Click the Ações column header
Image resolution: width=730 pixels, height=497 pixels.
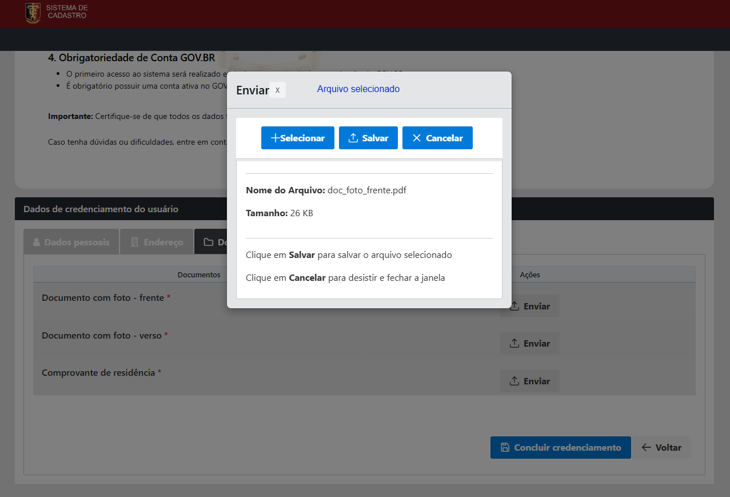pyautogui.click(x=530, y=275)
